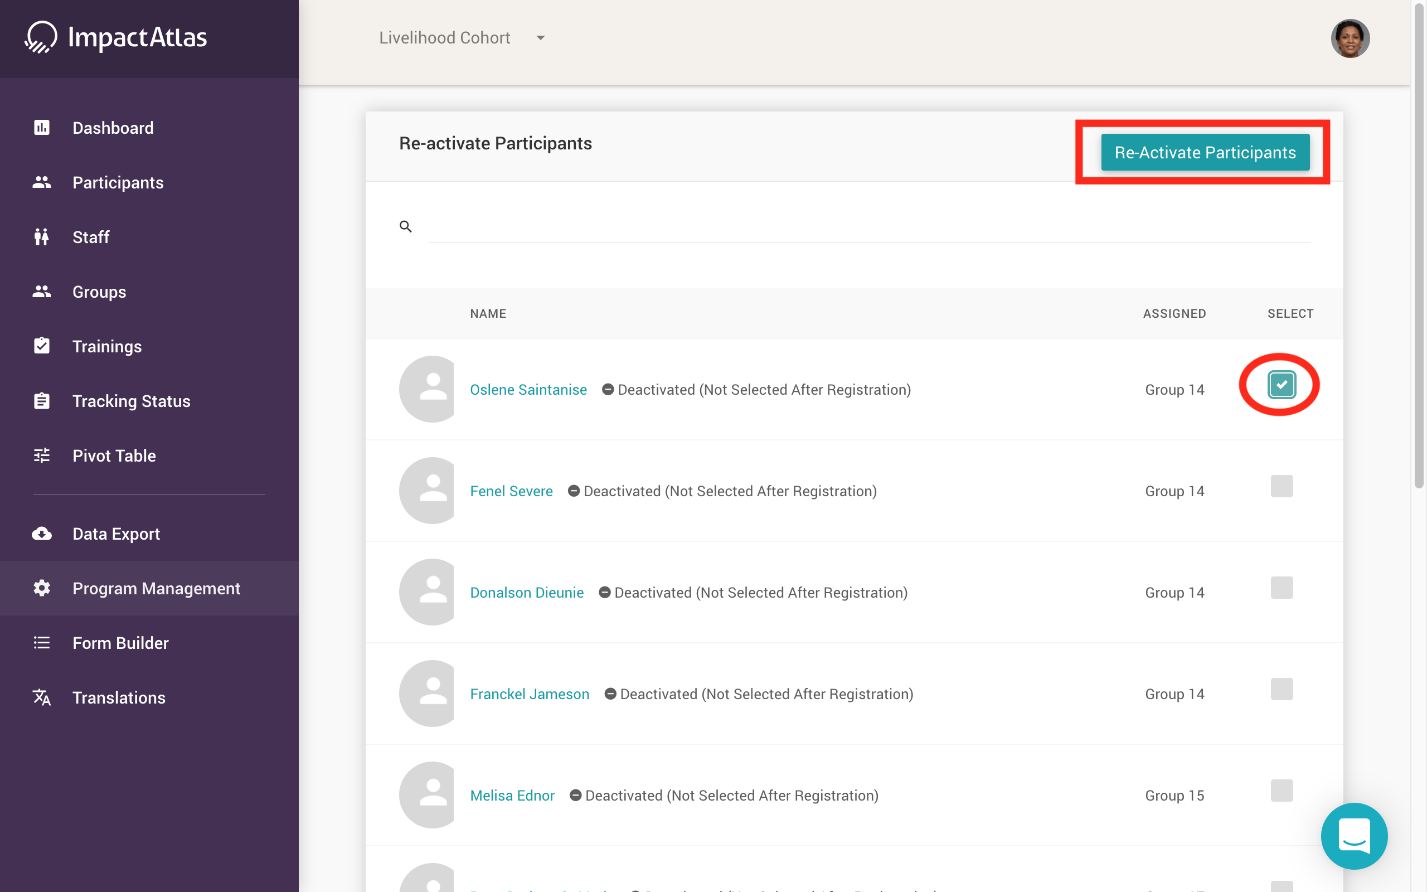Tick Donalson Dieunie's select checkbox
The height and width of the screenshot is (892, 1427).
coord(1282,588)
